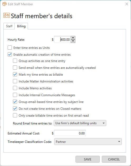Viewport: 131px width, 166px height.
Task: Enable Enter time entries as Units
Action: click(10, 48)
